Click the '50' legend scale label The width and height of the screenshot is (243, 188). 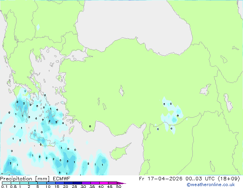tap(119, 186)
